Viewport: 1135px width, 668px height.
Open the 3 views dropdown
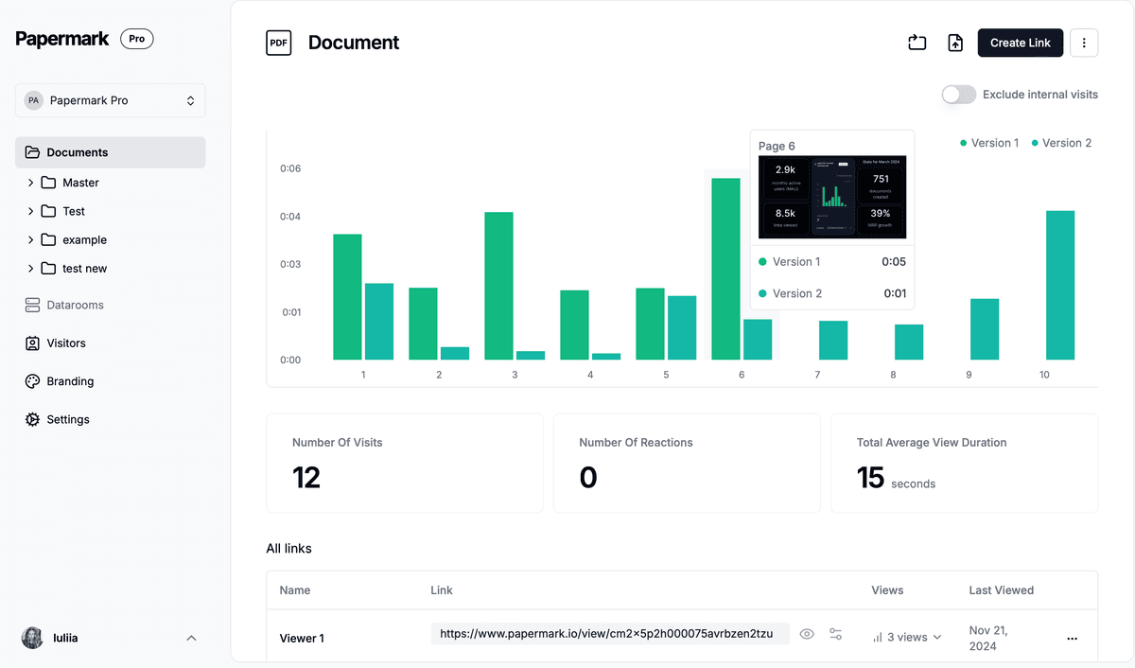[905, 637]
